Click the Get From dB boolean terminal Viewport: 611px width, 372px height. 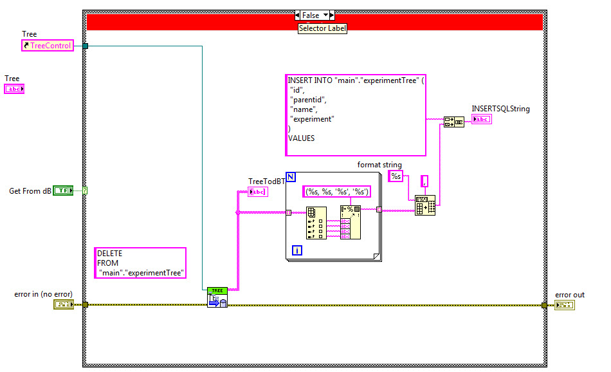[x=62, y=191]
